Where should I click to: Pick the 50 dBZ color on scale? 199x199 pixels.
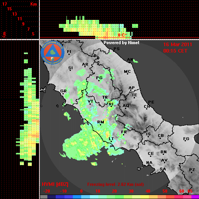coord(165,197)
